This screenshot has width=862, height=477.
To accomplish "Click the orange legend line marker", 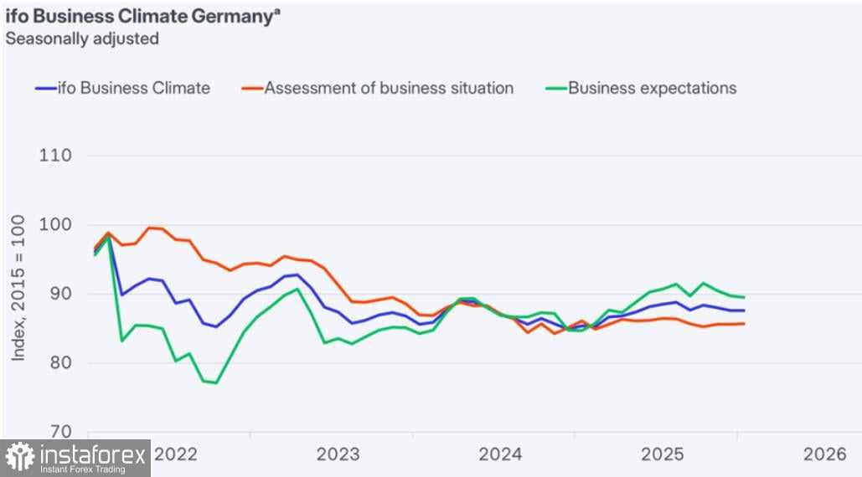I will (x=251, y=88).
